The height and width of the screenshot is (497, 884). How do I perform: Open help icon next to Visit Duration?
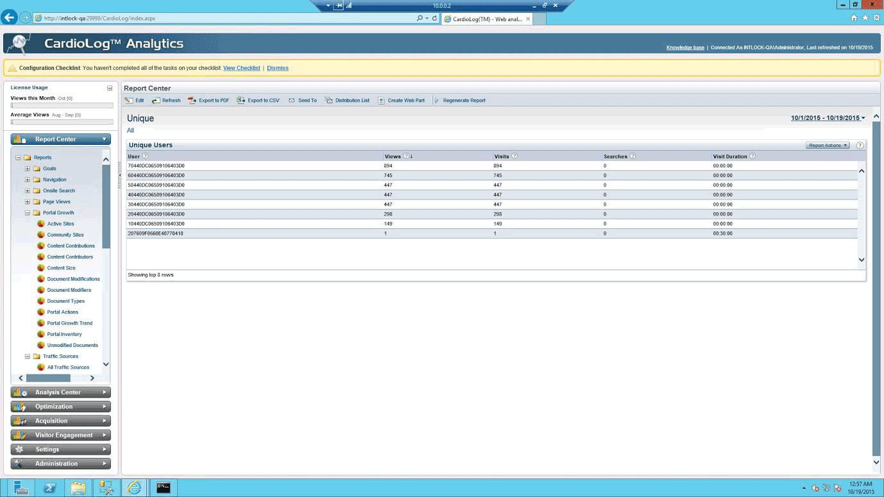click(752, 156)
